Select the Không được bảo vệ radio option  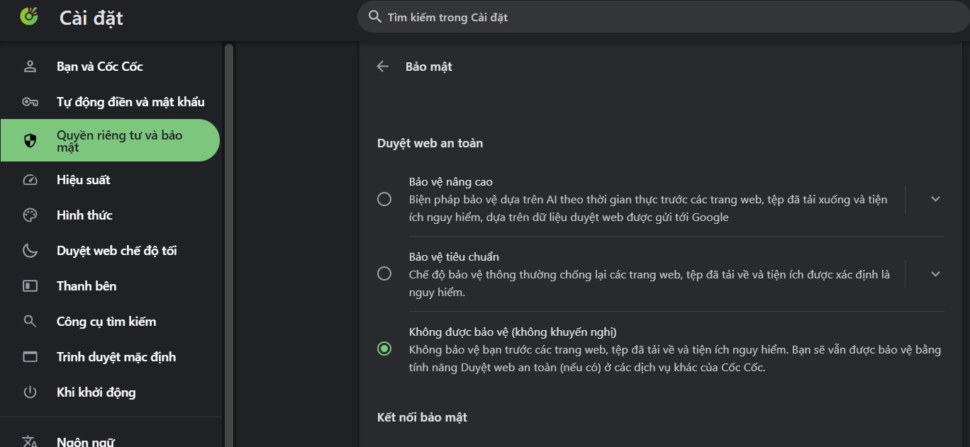pyautogui.click(x=384, y=349)
